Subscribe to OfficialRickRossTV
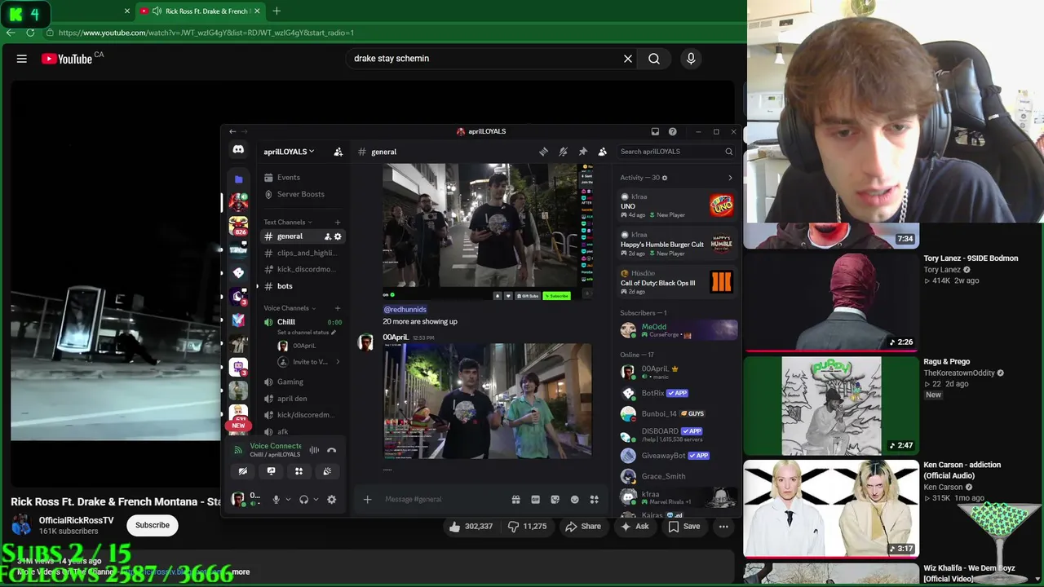Viewport: 1044px width, 587px height. point(153,525)
